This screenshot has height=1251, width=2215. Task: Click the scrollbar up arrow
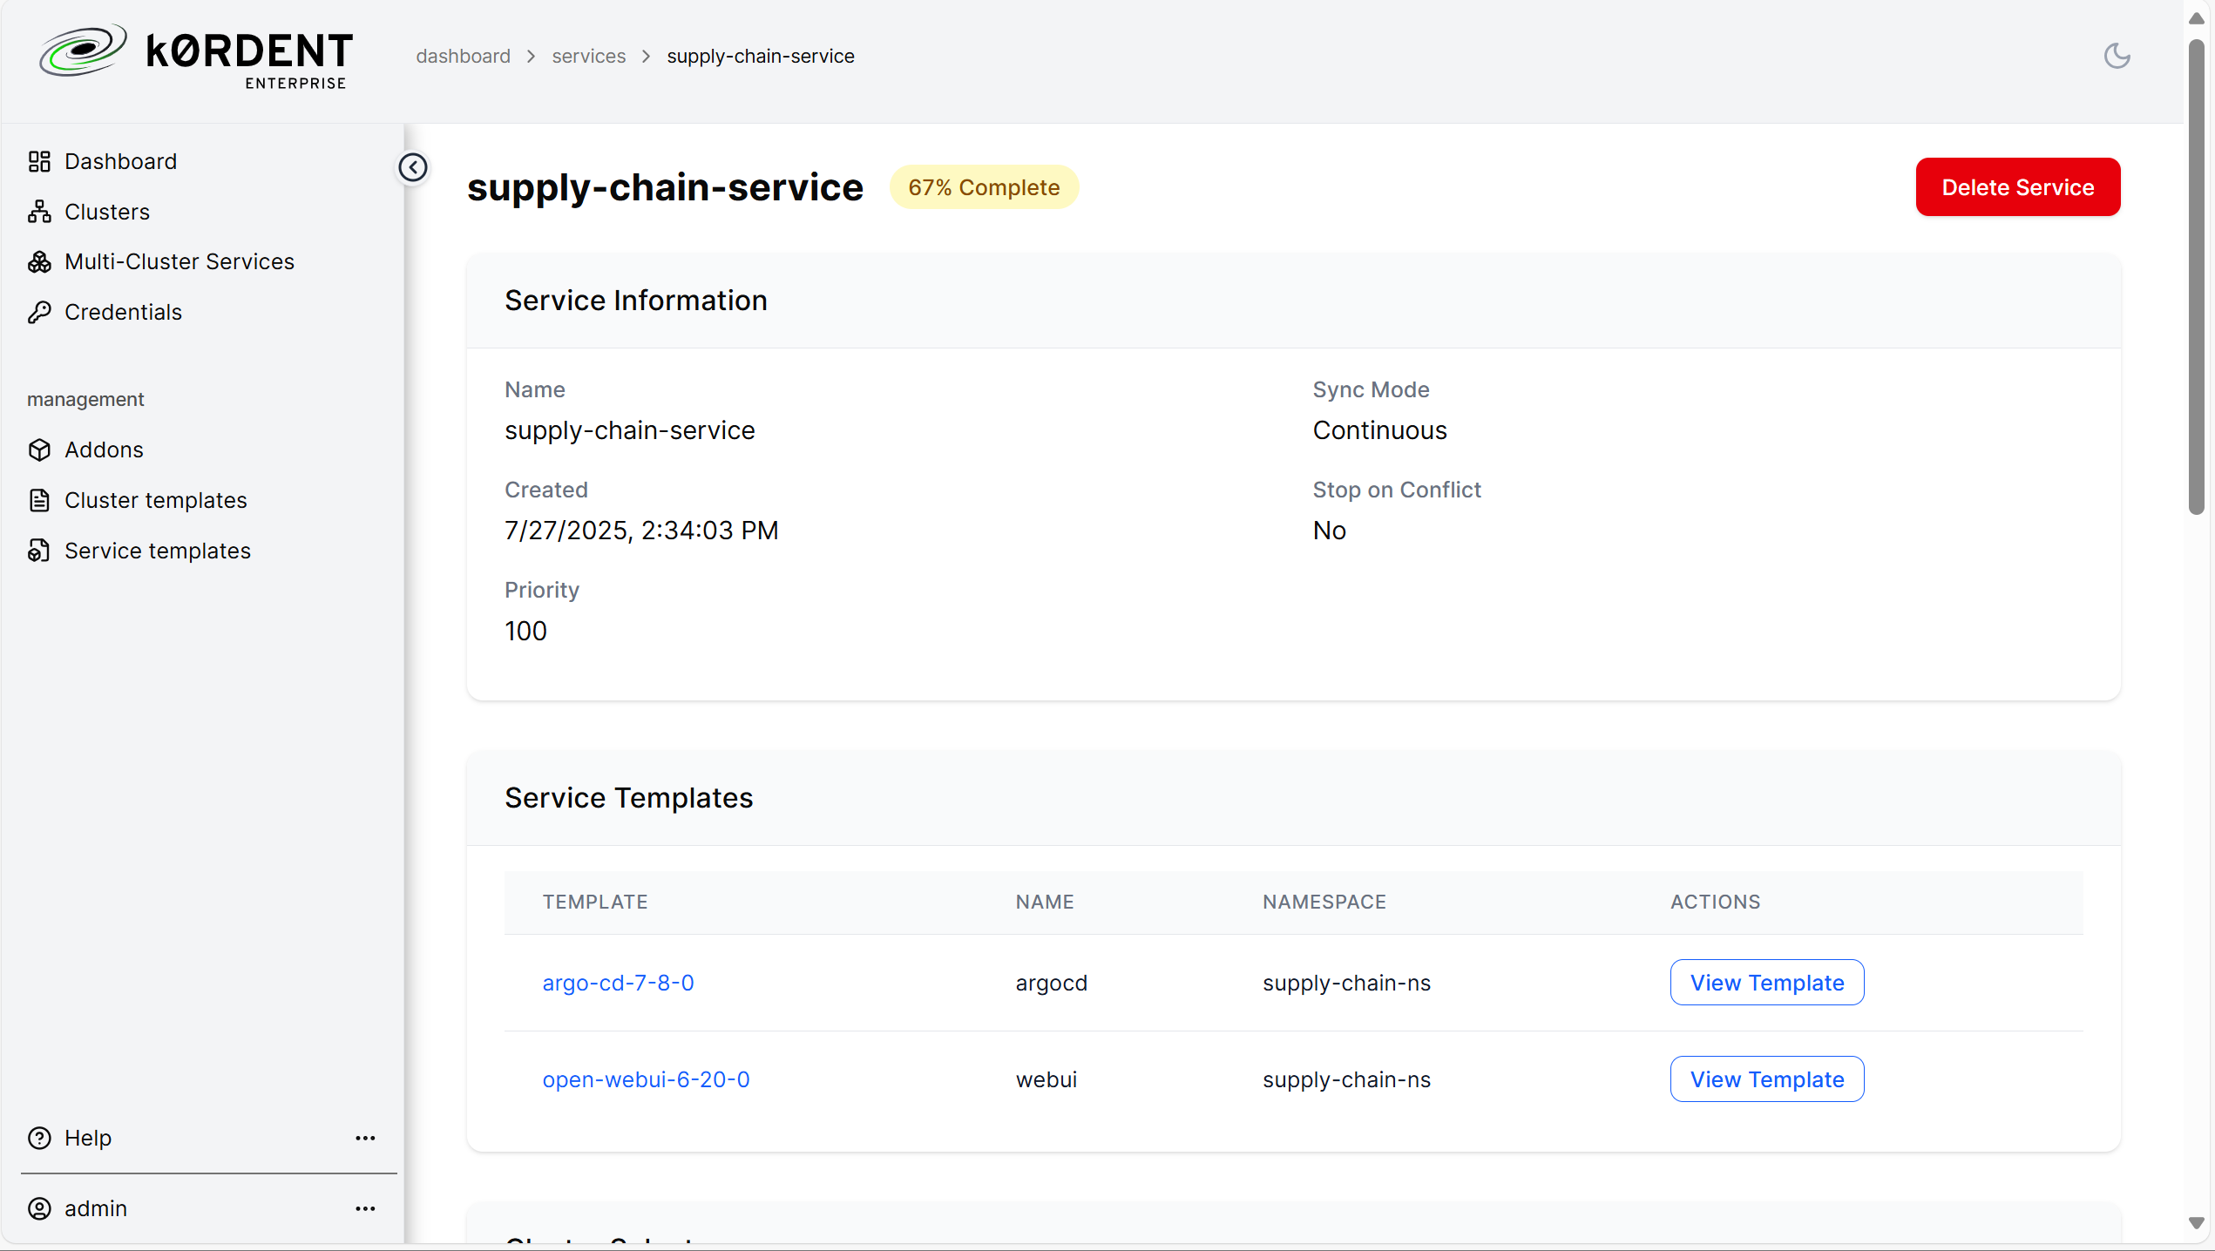pyautogui.click(x=2196, y=18)
